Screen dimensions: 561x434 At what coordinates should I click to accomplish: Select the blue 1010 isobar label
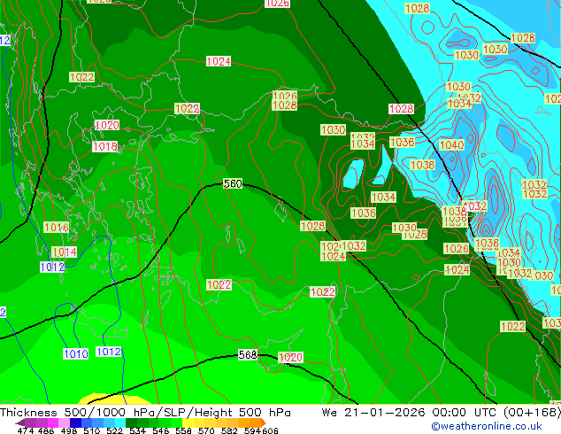[x=76, y=354]
